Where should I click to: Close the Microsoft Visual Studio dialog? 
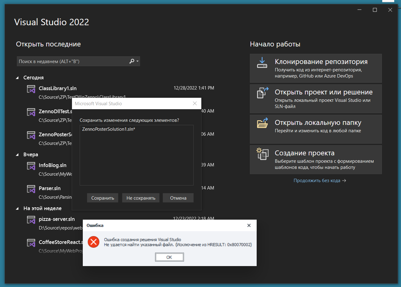(195, 103)
